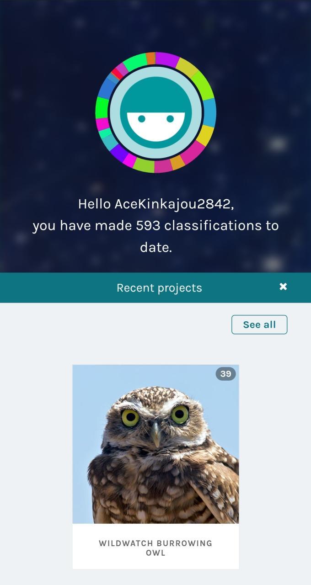
Task: Pick the large magenta segment at lower right
Action: click(194, 153)
